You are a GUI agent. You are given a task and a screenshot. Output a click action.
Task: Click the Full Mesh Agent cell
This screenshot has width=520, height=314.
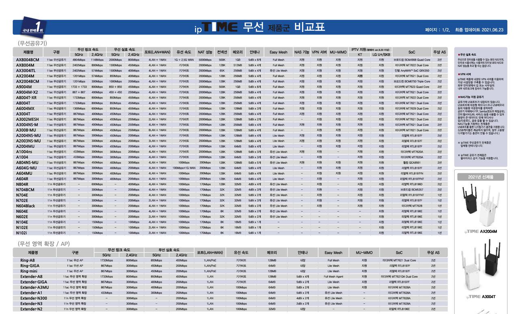333,276
